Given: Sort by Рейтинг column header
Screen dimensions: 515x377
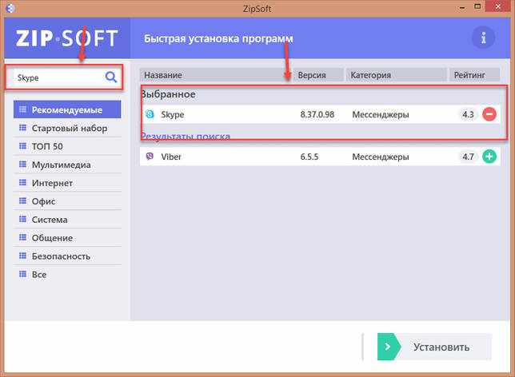Looking at the screenshot, I should pos(474,75).
